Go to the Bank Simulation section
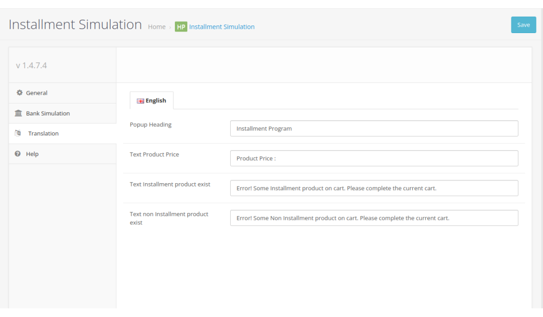543x317 pixels. tap(48, 113)
